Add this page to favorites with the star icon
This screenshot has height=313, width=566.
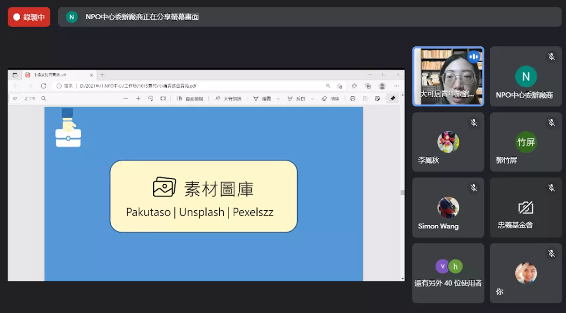point(340,86)
